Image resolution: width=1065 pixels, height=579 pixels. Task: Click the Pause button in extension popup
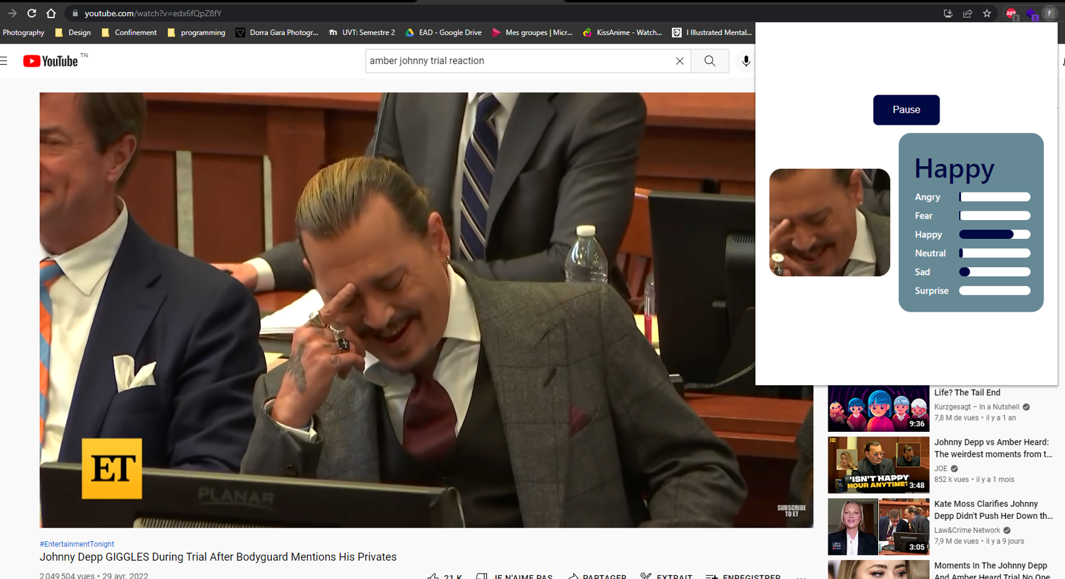906,109
